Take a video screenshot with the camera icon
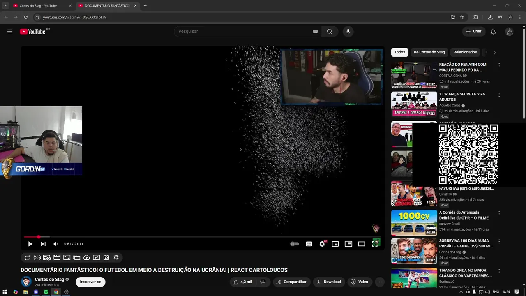The height and width of the screenshot is (296, 526). click(106, 258)
